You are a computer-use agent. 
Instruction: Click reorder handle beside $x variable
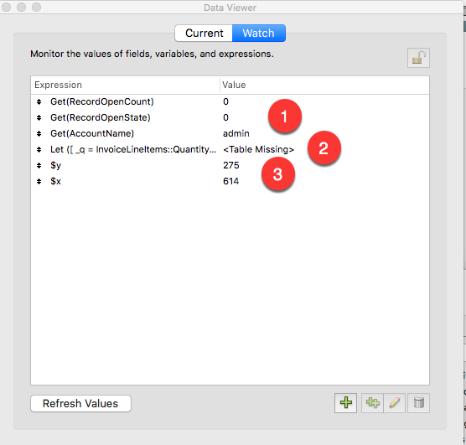coord(39,181)
